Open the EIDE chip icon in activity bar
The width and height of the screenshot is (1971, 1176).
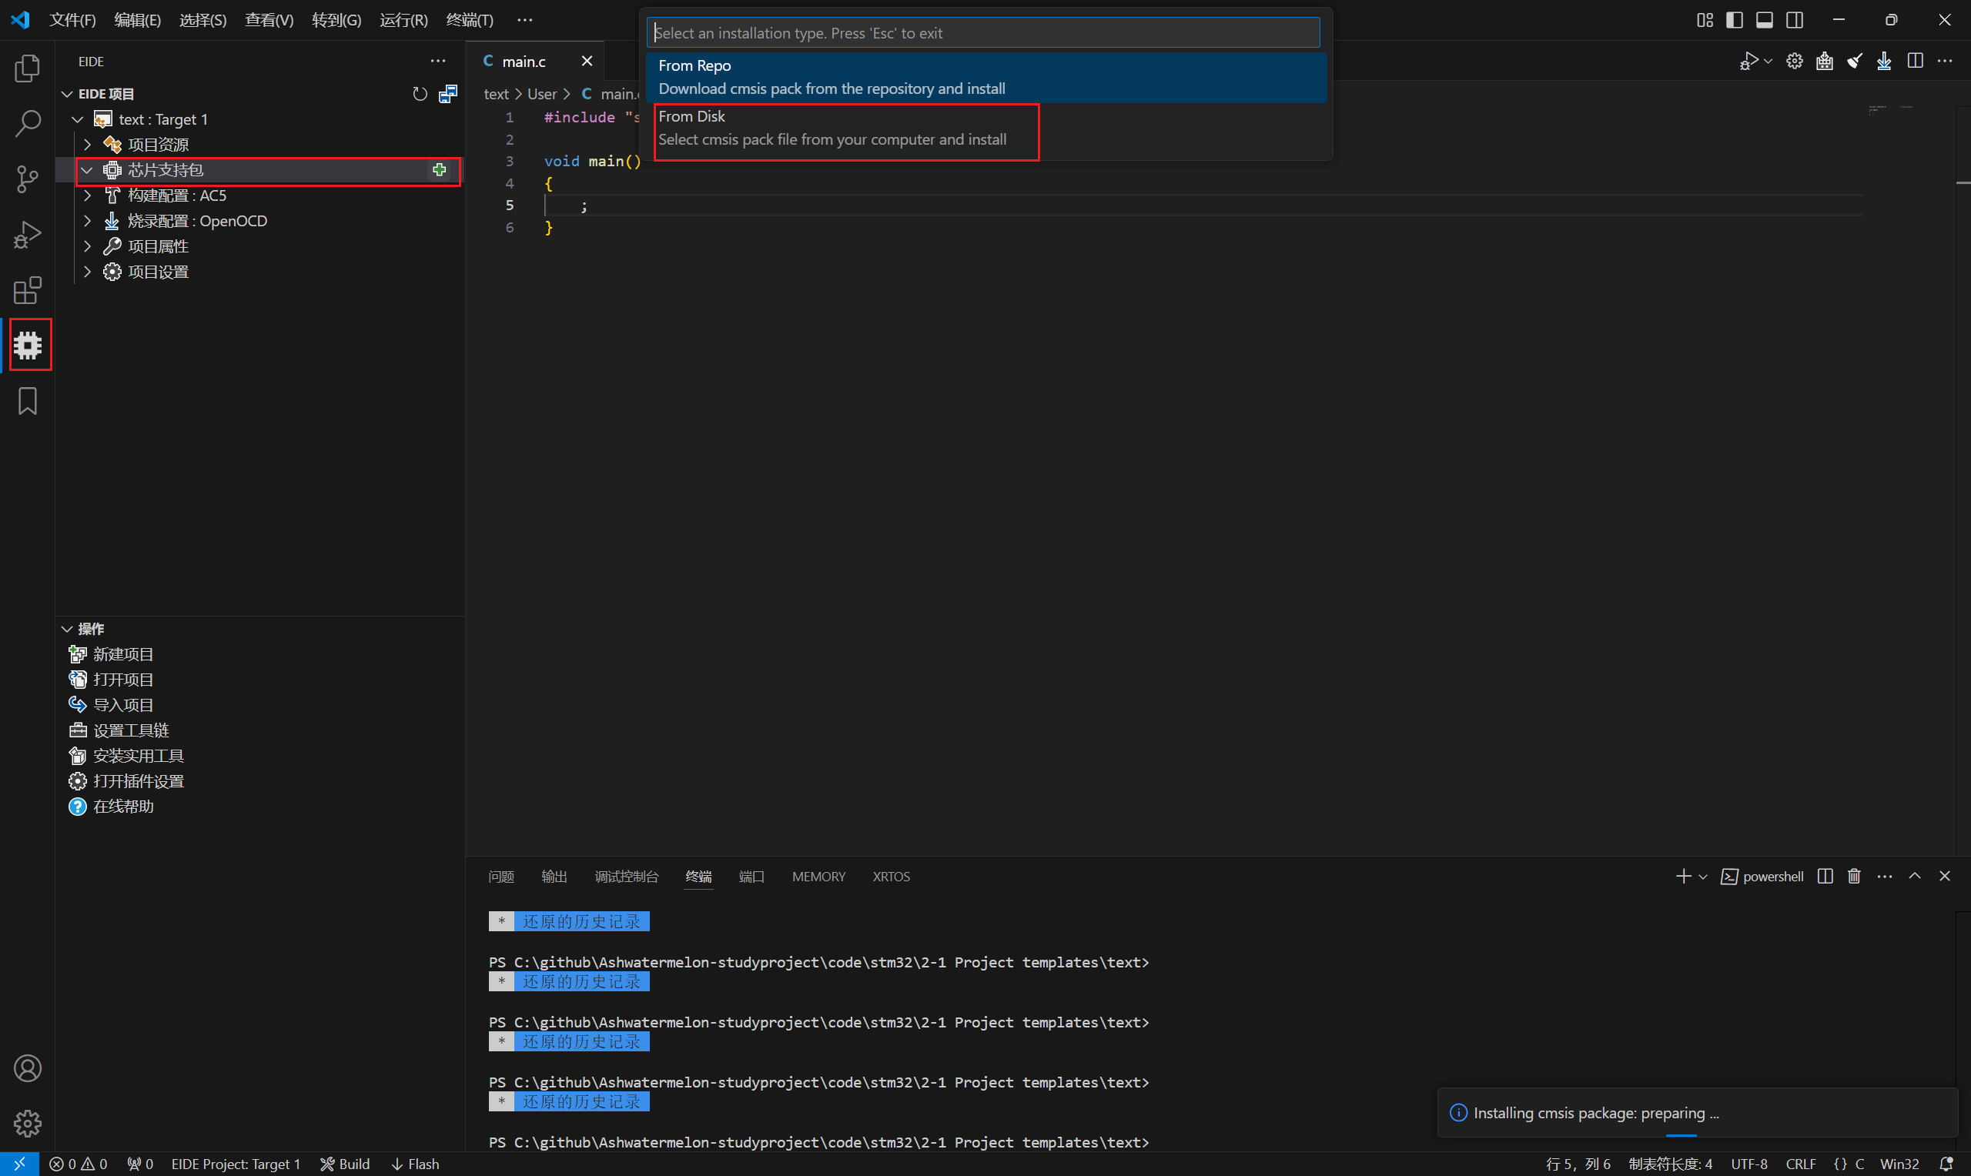[28, 345]
